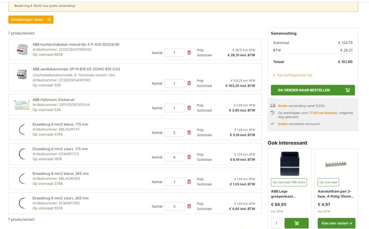Open Aansluitkam pen 3-fase product image
This screenshot has height=229, width=369.
[x=336, y=164]
